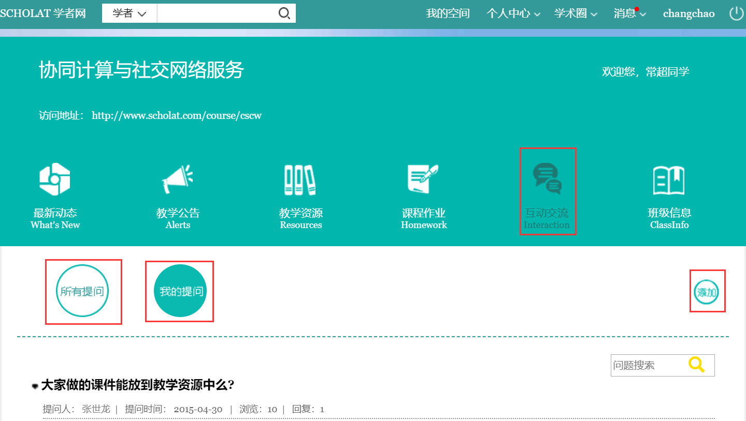
Task: Click the 问题搜索 input field
Action: click(648, 365)
